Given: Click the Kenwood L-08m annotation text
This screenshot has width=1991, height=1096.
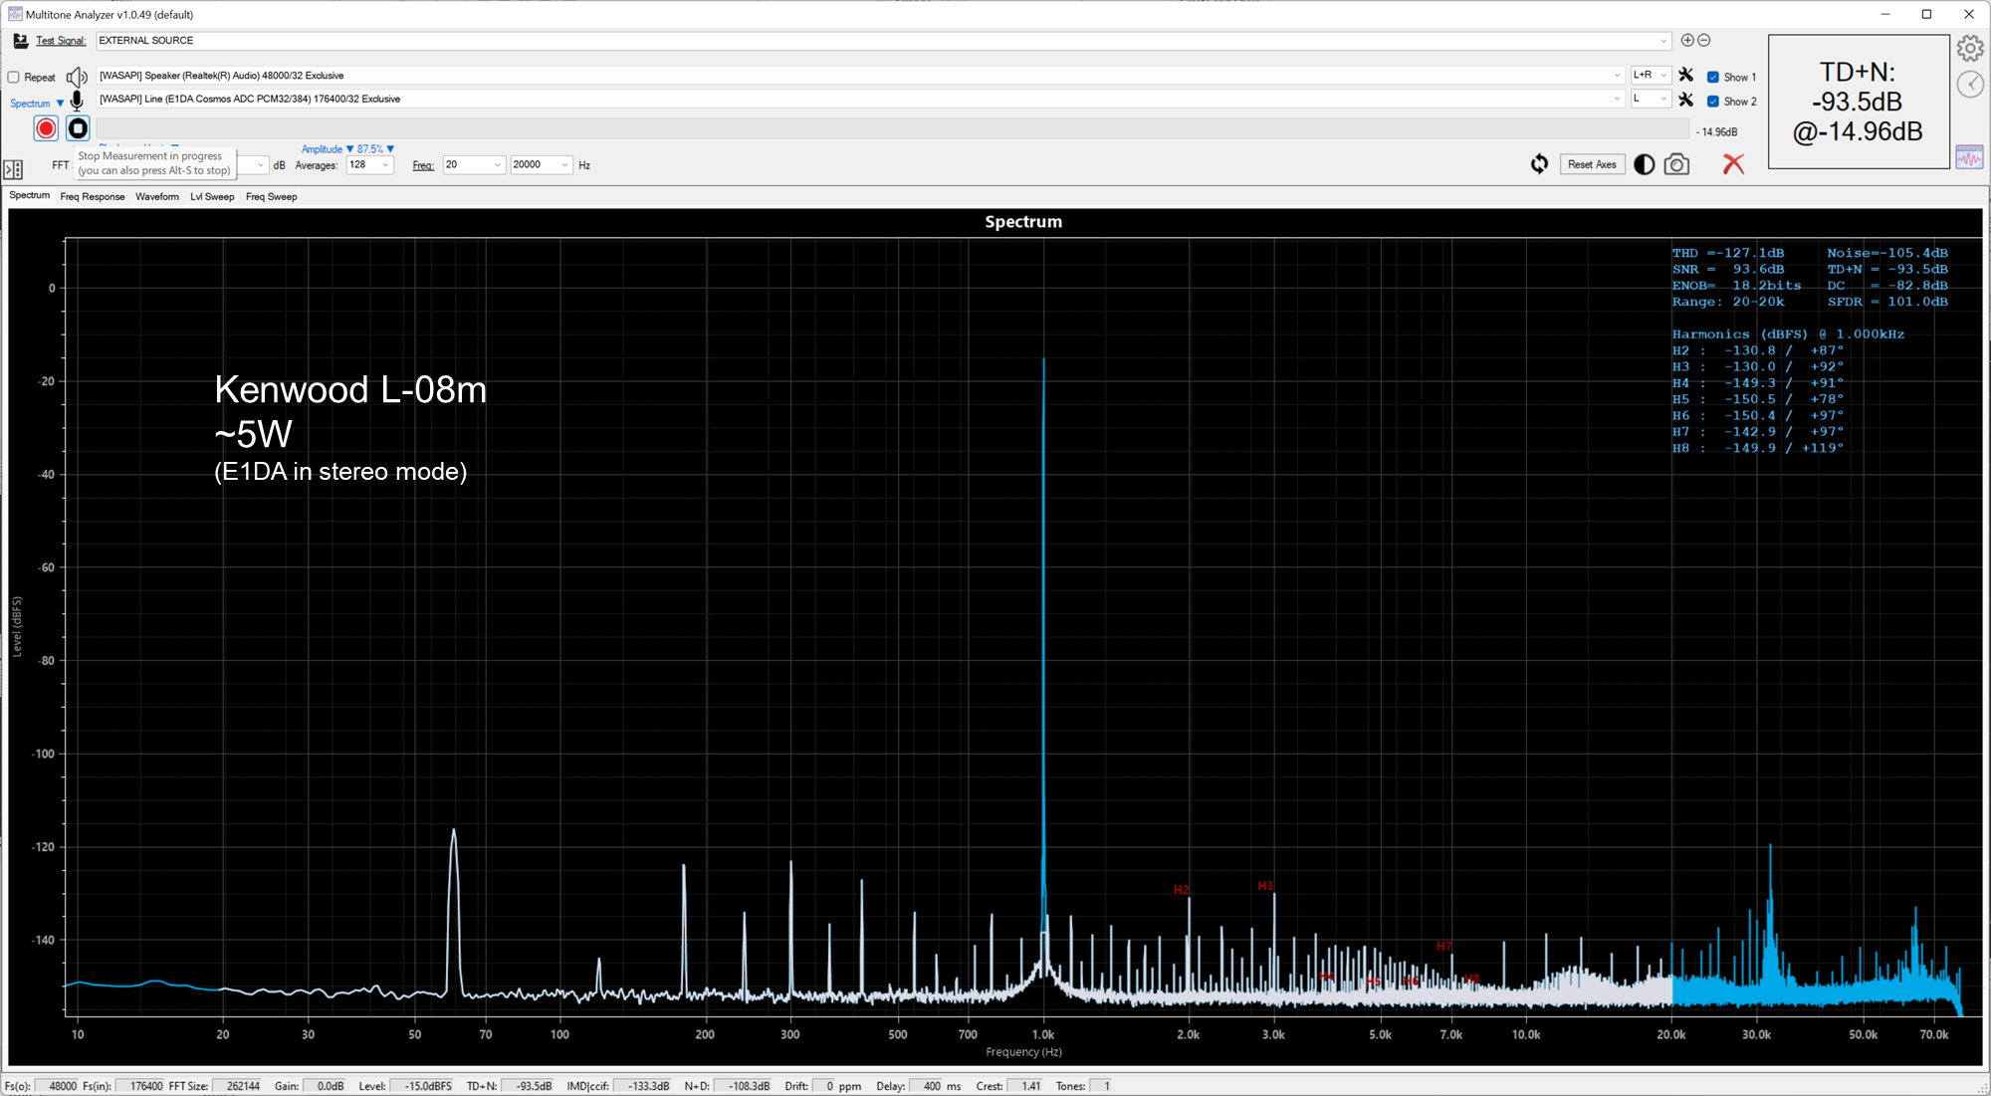Looking at the screenshot, I should click(350, 390).
